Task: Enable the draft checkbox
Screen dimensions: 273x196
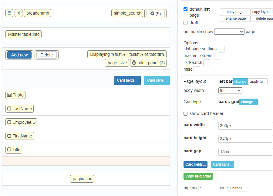Action: [186, 23]
